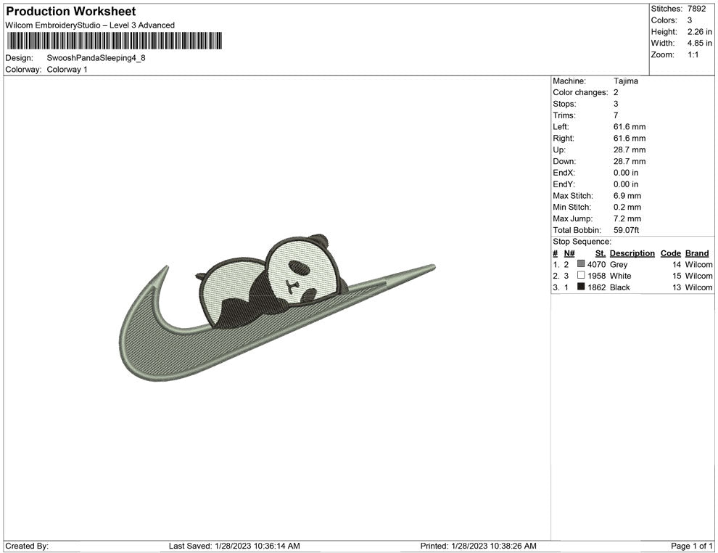The height and width of the screenshot is (553, 718).
Task: Click the 'Created By:' footer label
Action: pos(27,546)
